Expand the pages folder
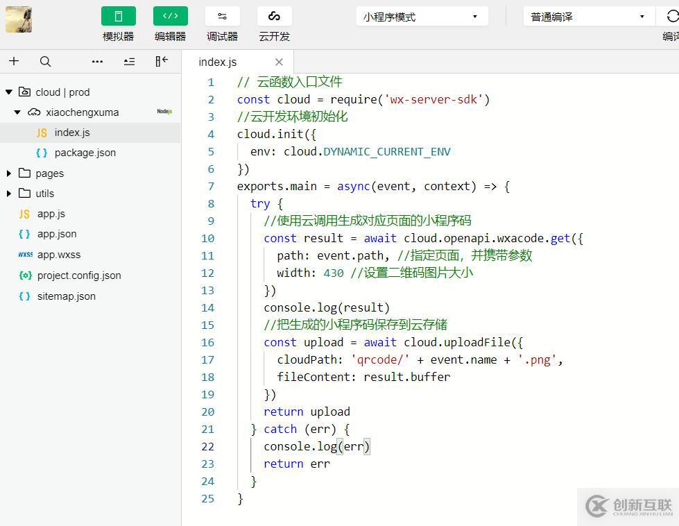679x526 pixels. point(8,173)
